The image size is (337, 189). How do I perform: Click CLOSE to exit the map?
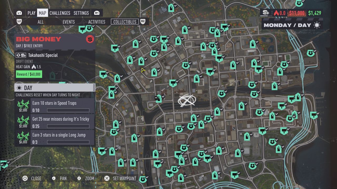36,178
